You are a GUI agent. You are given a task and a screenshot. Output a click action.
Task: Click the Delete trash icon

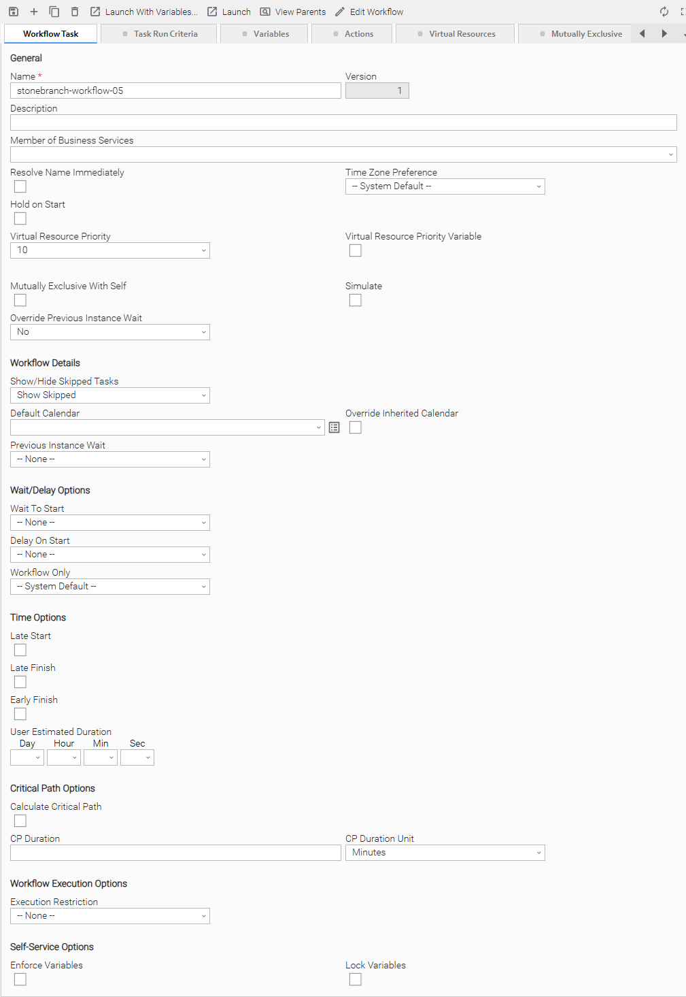click(x=75, y=12)
